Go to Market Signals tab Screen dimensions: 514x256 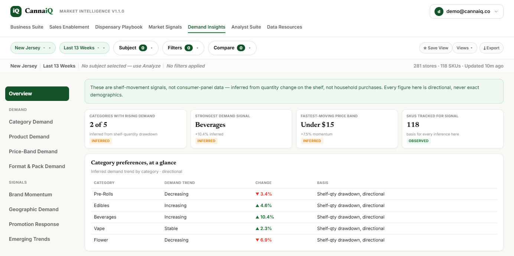[x=165, y=27]
